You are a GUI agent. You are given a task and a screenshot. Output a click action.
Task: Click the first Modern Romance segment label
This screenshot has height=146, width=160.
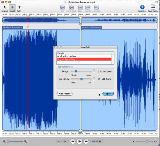(13, 27)
